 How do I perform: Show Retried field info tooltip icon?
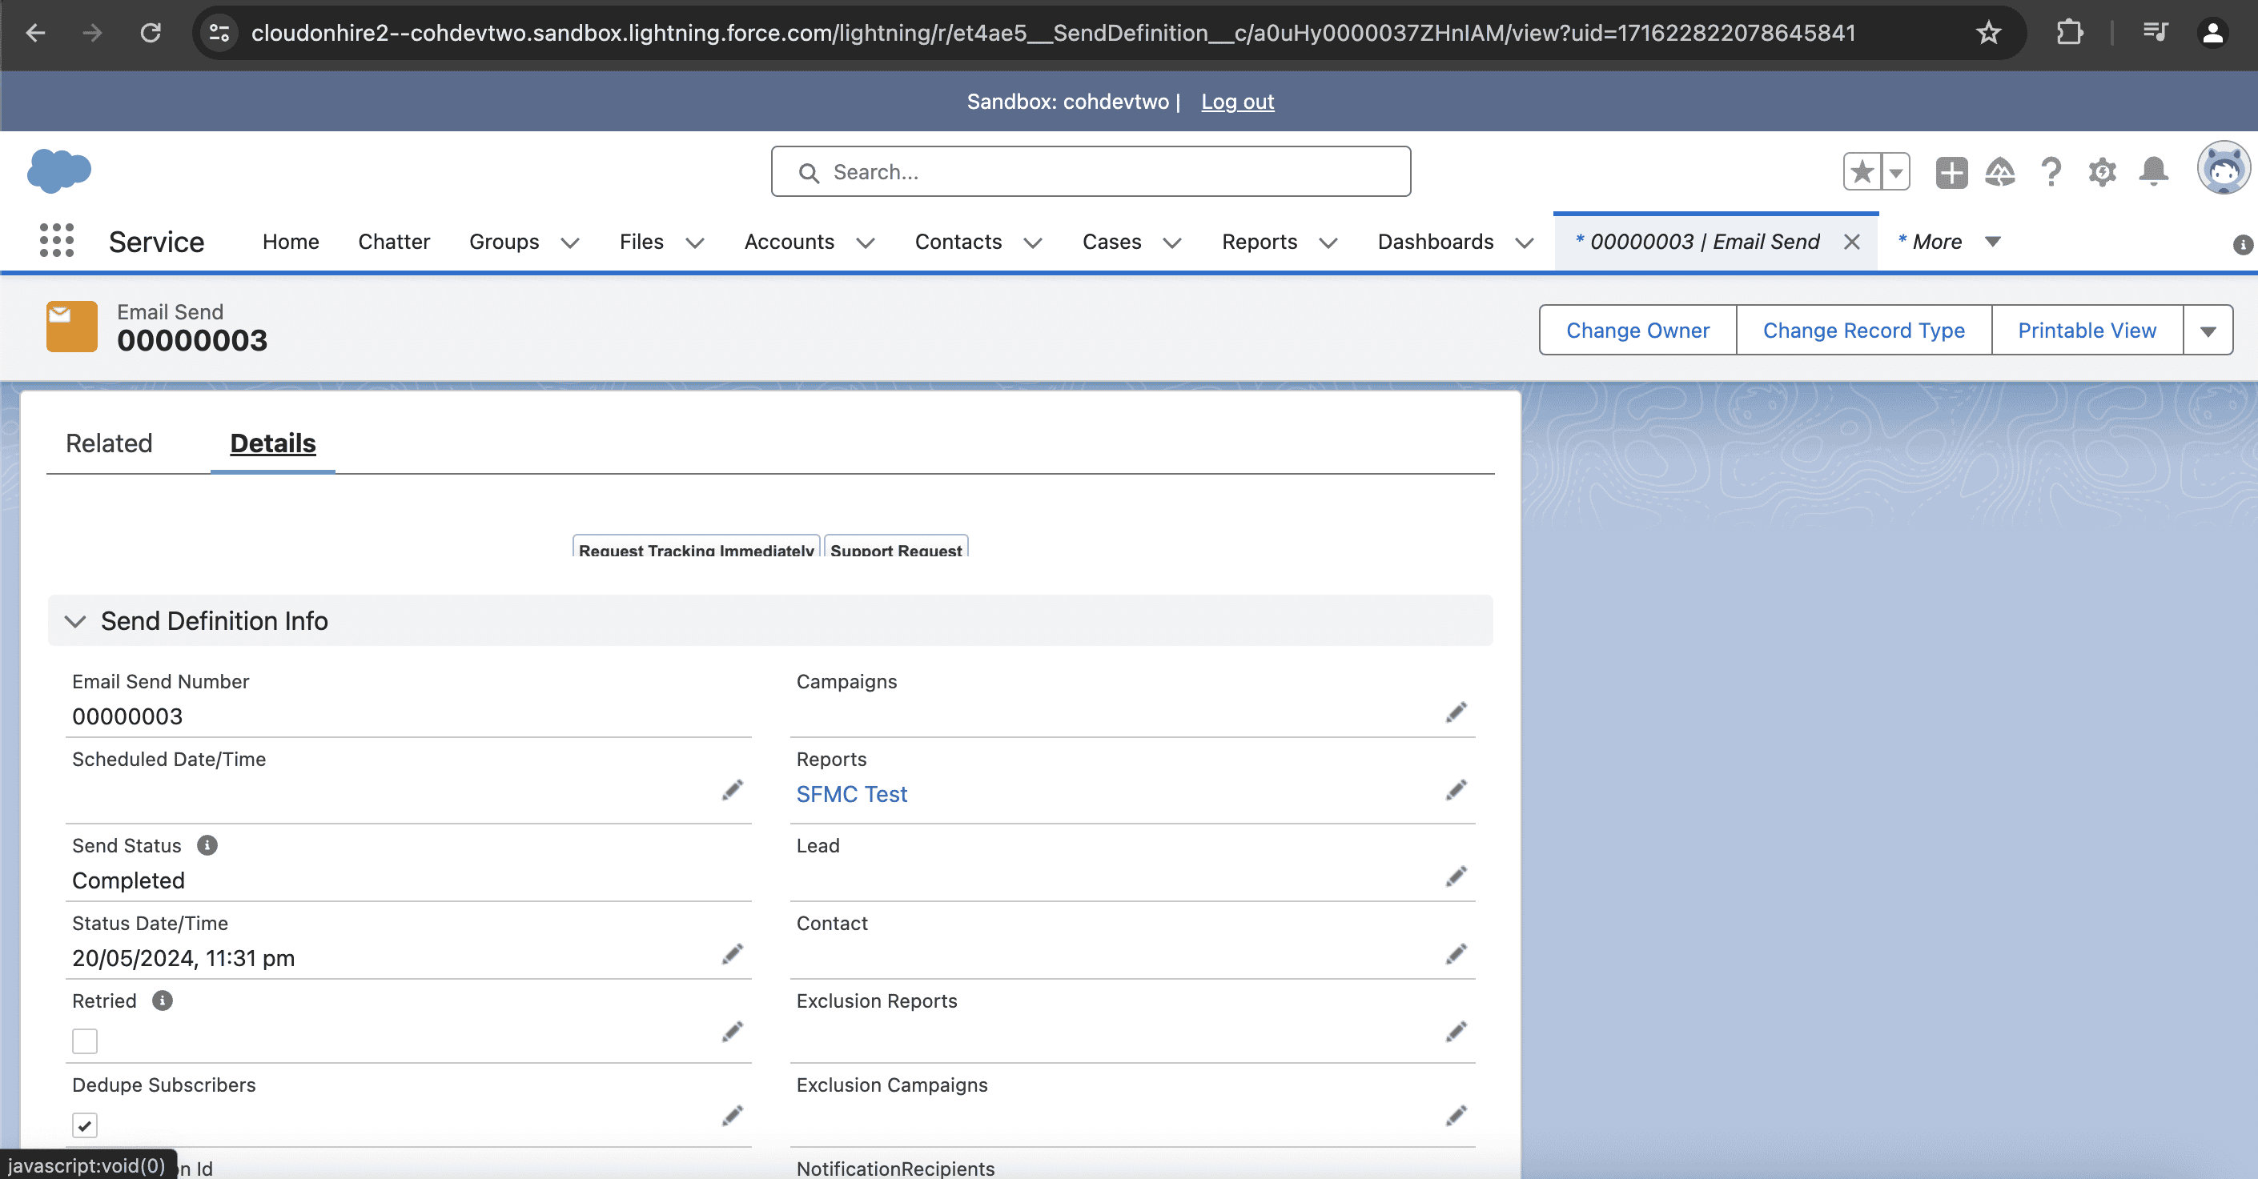[163, 1001]
